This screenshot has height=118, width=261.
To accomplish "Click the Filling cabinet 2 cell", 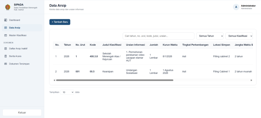I will click(222, 57).
